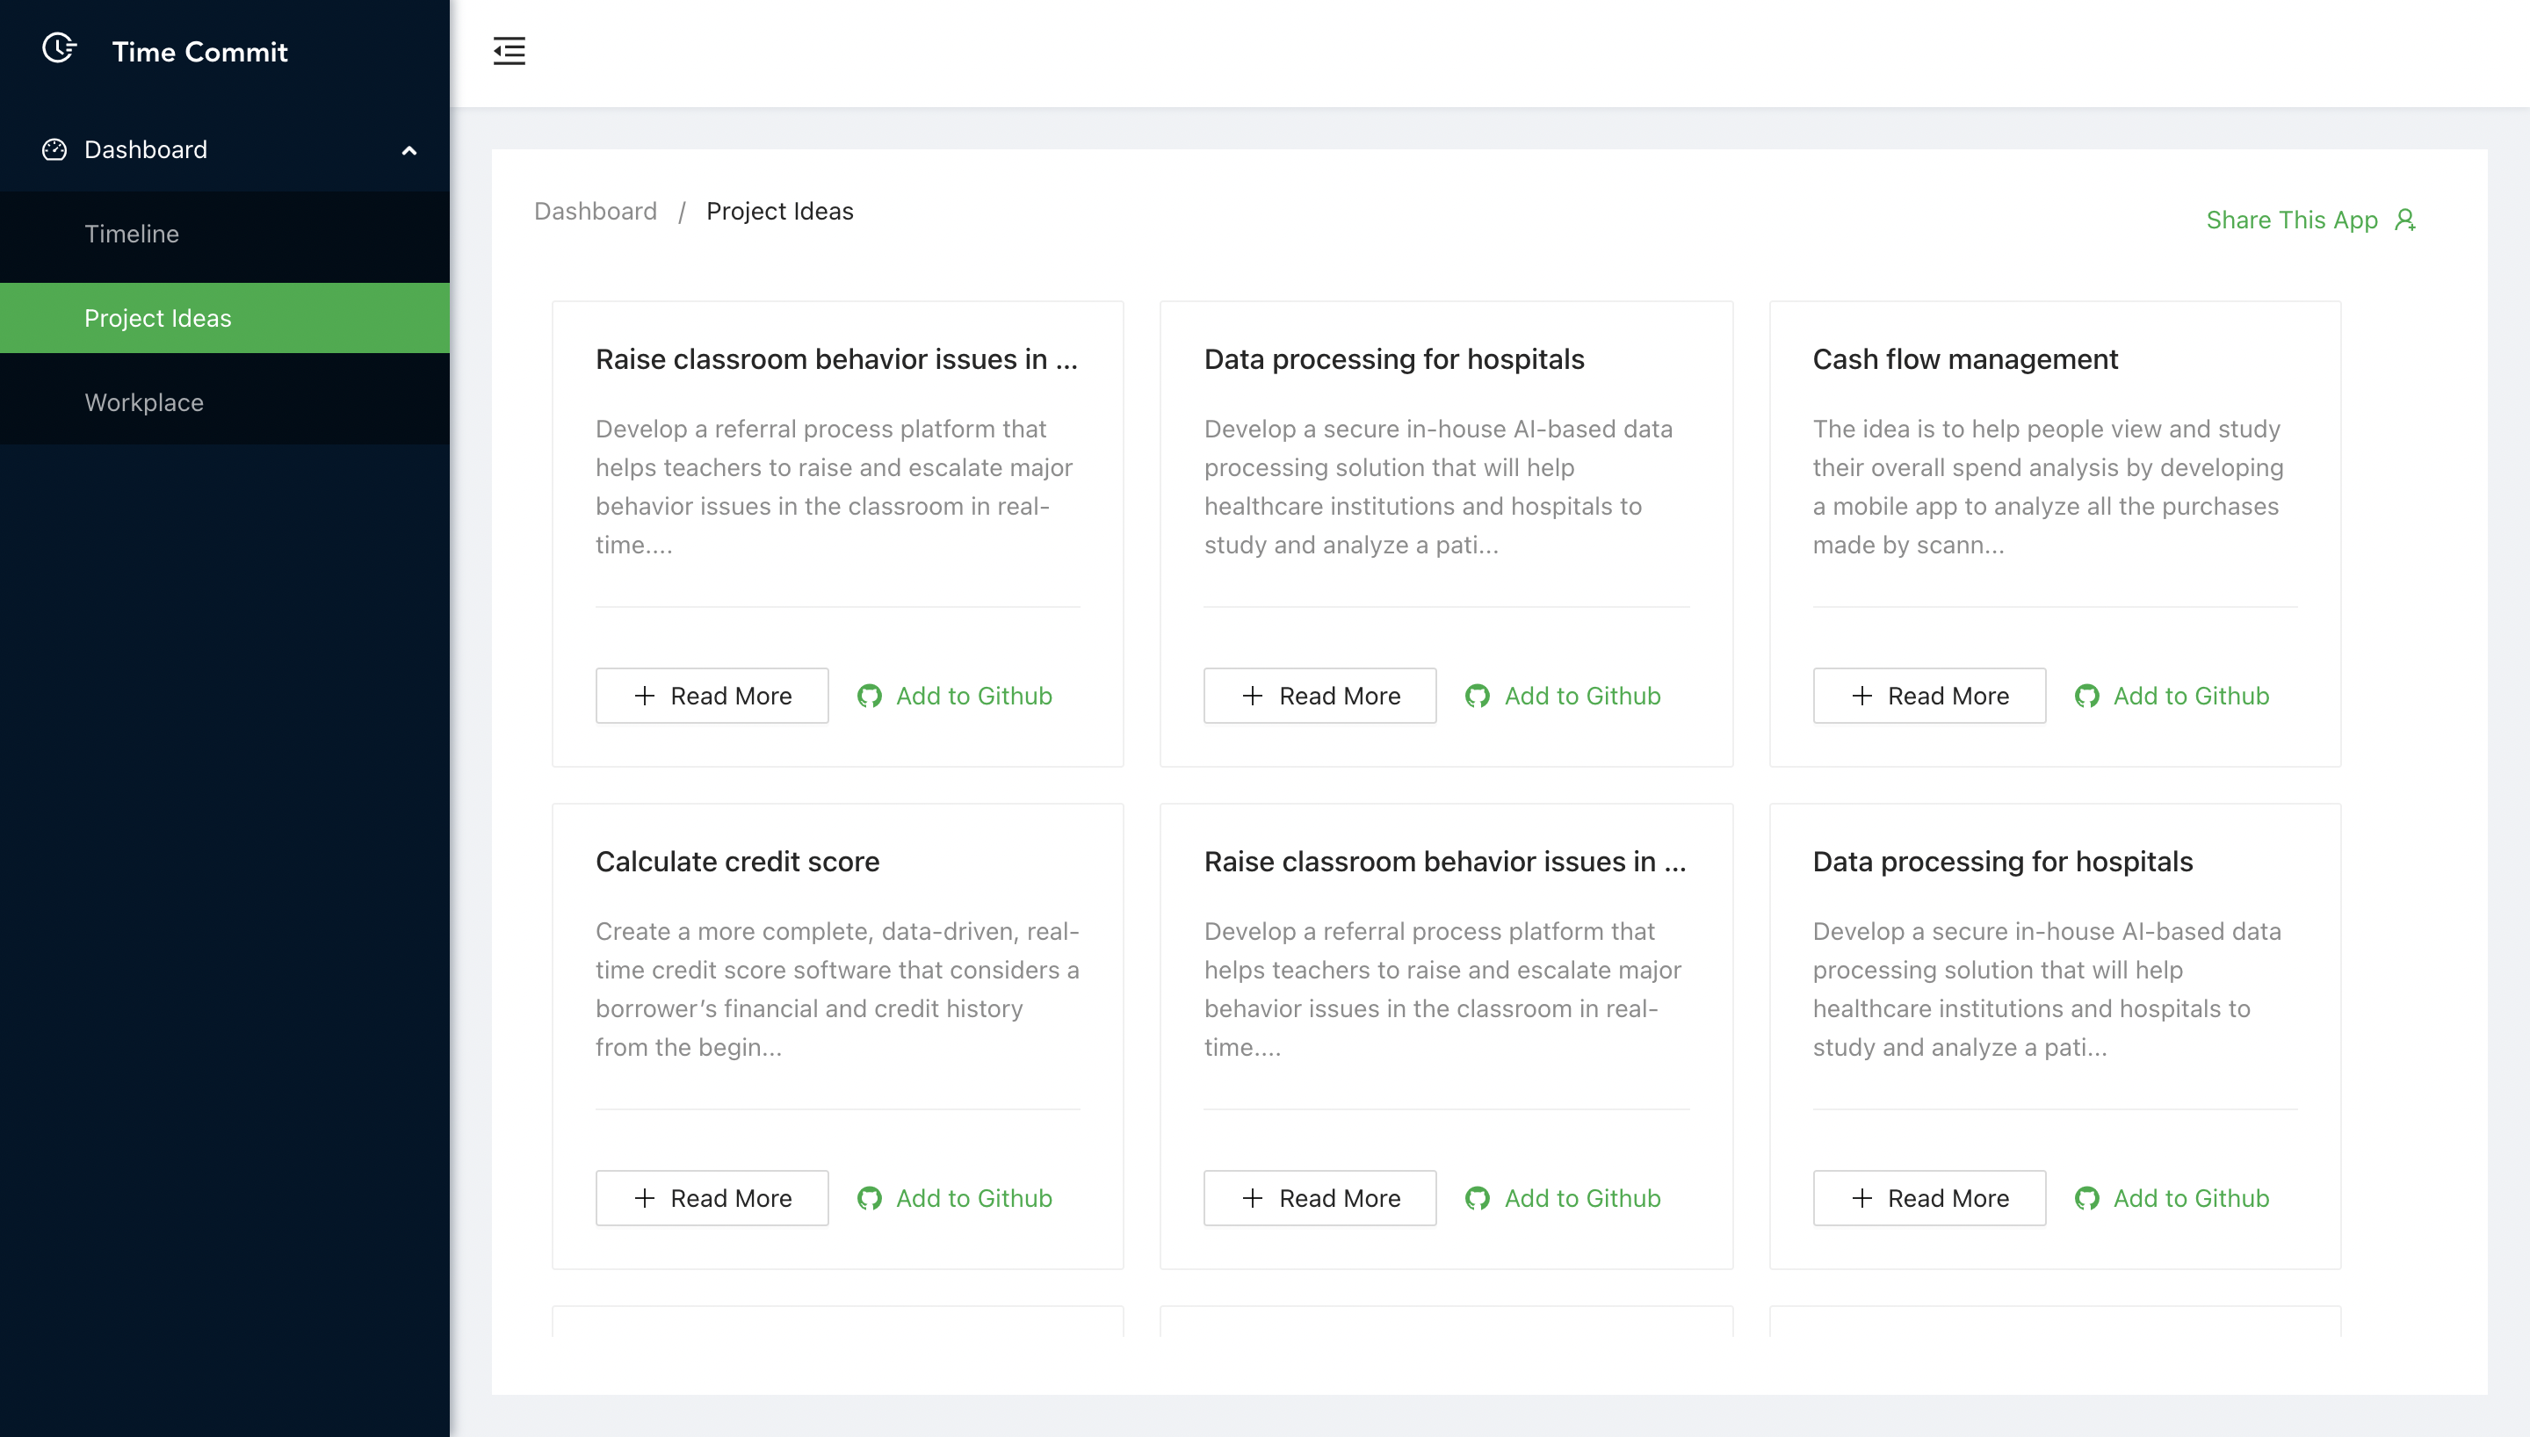Select Workplace in the sidebar

144,402
